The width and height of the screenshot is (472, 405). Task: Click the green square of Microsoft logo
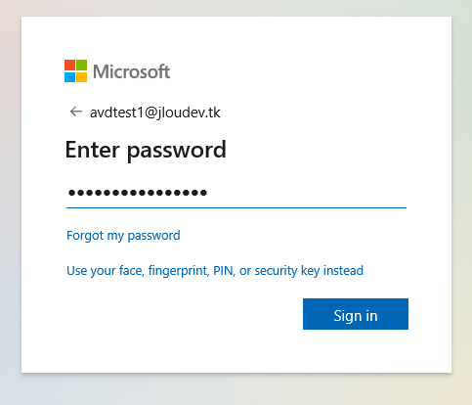coord(81,65)
